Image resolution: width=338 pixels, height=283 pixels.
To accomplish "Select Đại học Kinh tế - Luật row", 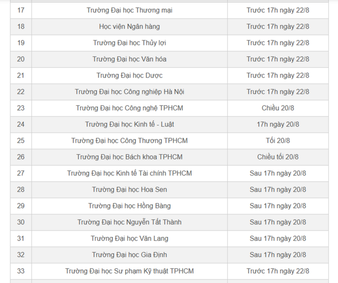I will pos(169,125).
